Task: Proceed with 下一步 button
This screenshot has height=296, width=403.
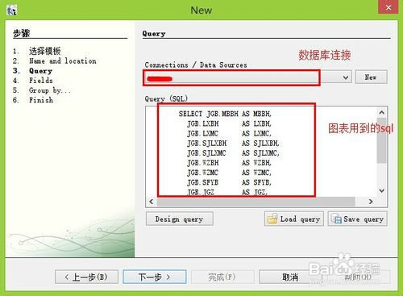Action: [x=155, y=277]
